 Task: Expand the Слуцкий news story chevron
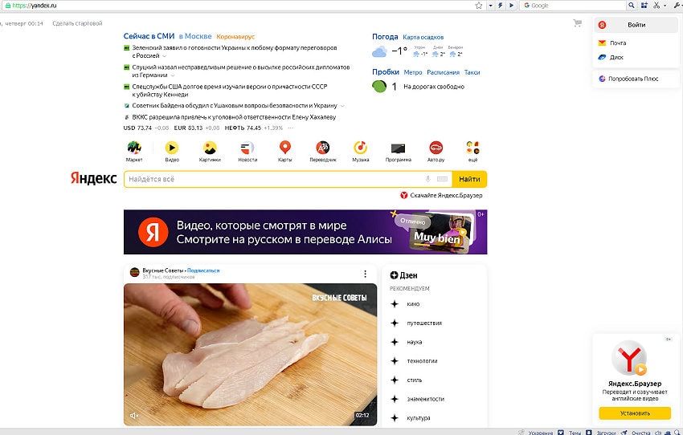pyautogui.click(x=173, y=75)
